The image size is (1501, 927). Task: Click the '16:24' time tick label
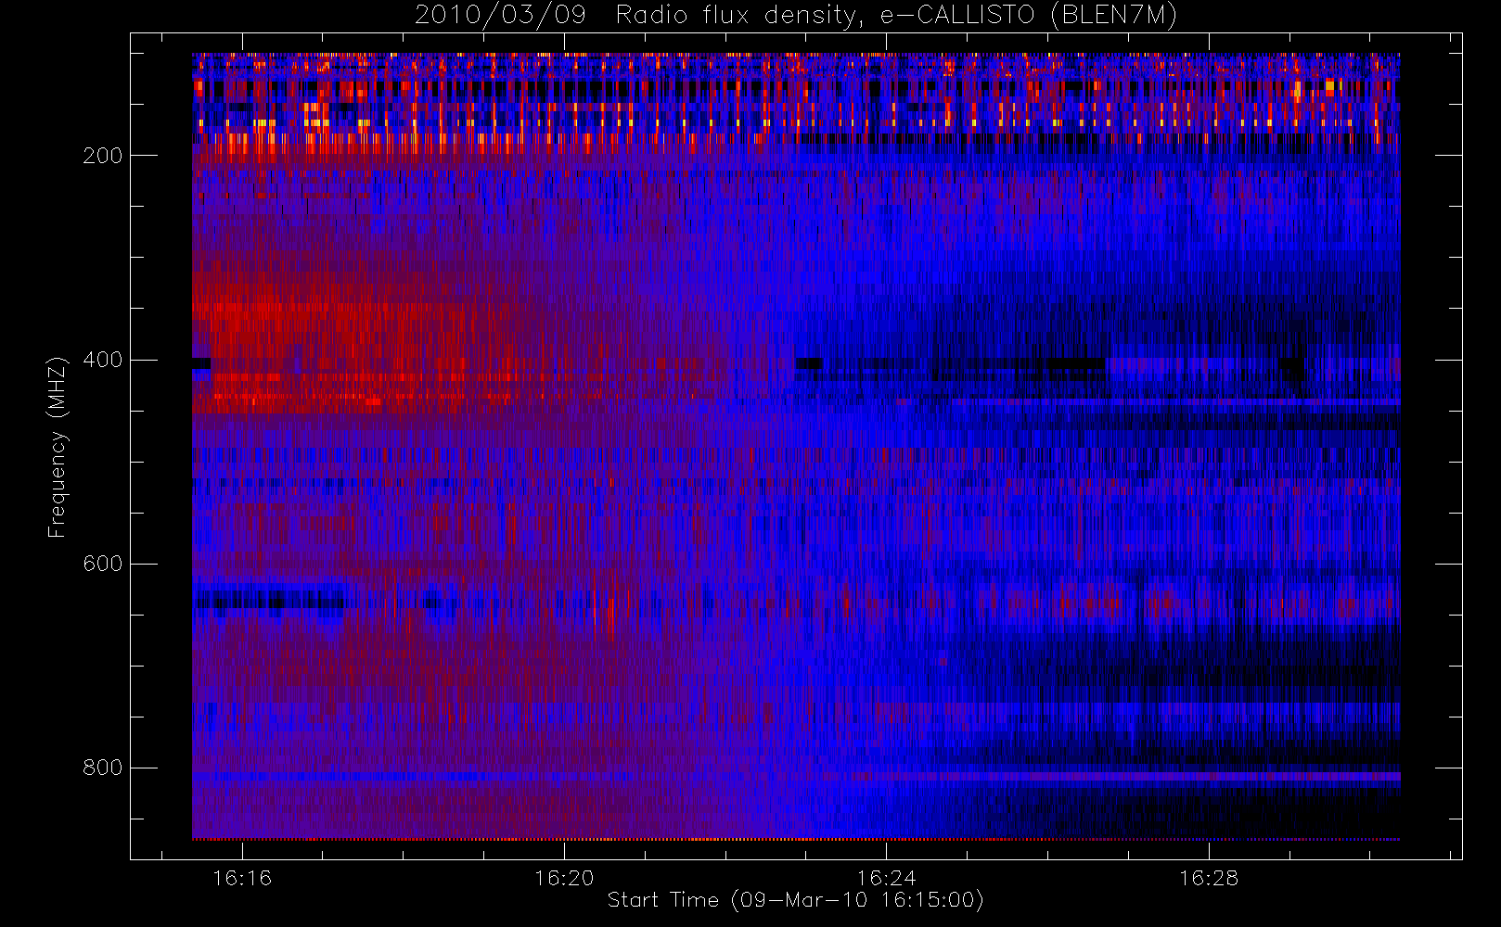[886, 878]
